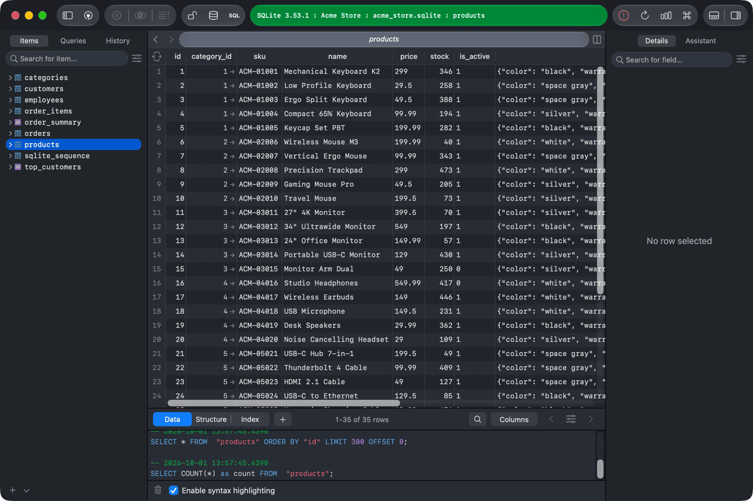Click the Search for item input field
The width and height of the screenshot is (753, 501).
click(66, 58)
